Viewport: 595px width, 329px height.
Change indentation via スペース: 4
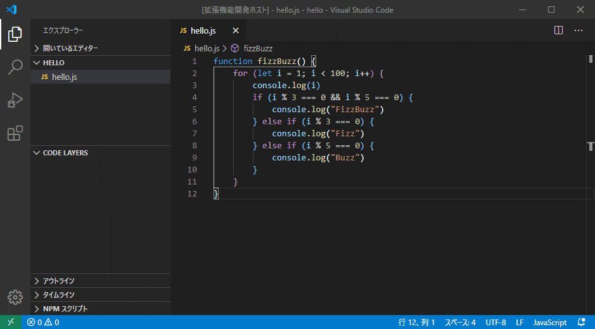click(x=460, y=322)
